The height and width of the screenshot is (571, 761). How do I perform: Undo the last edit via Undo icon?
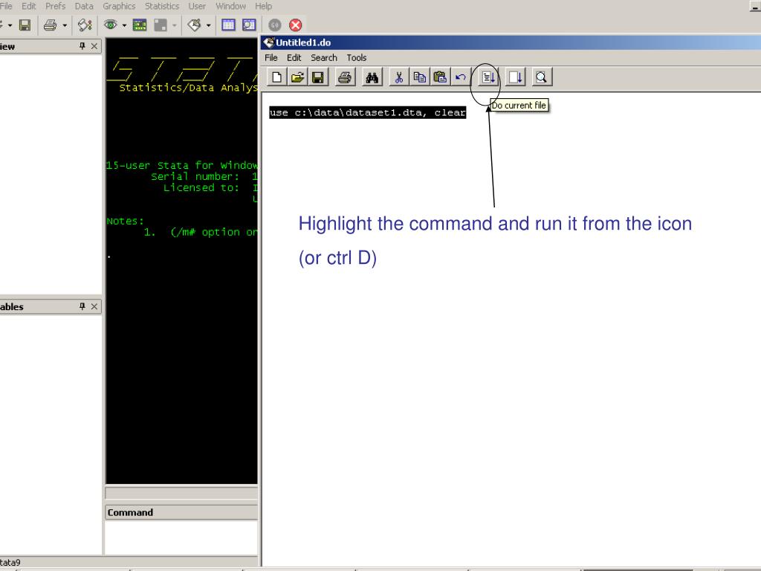[461, 77]
